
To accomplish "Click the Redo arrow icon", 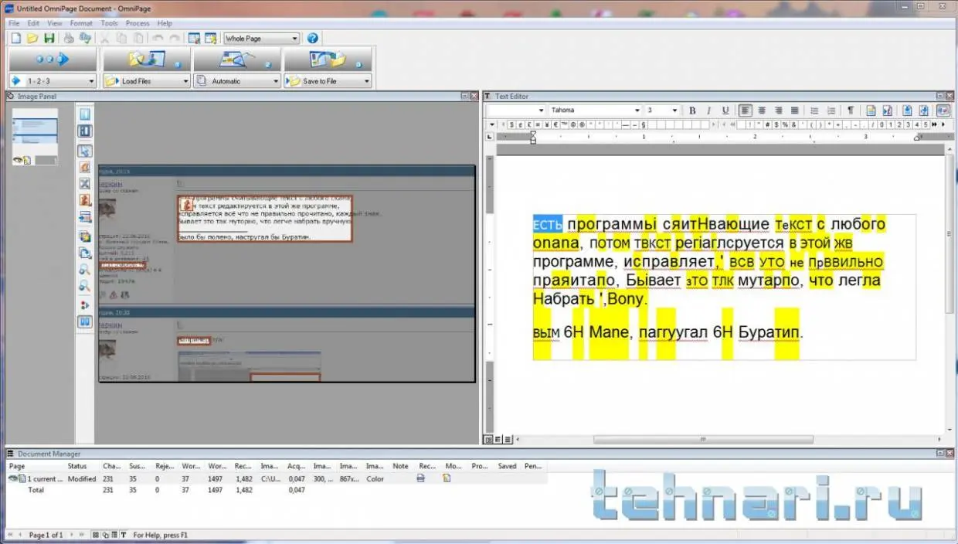I will click(x=175, y=38).
